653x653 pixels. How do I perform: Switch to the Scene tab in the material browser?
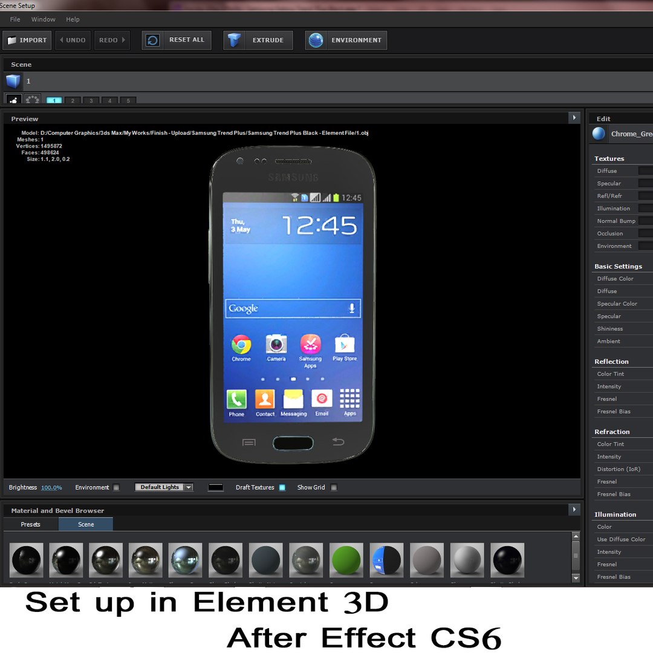pos(86,524)
